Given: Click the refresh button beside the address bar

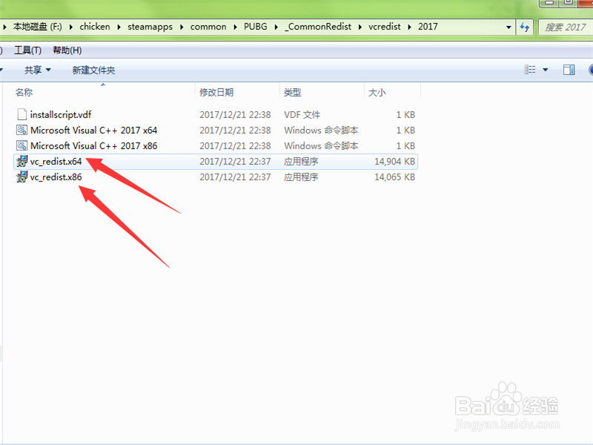Looking at the screenshot, I should [x=525, y=27].
